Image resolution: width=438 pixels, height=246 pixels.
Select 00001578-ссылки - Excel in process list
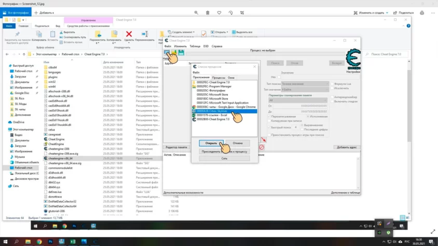(x=211, y=115)
